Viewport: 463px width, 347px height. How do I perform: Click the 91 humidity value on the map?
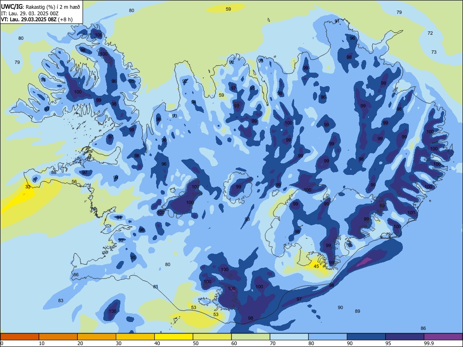(x=337, y=21)
